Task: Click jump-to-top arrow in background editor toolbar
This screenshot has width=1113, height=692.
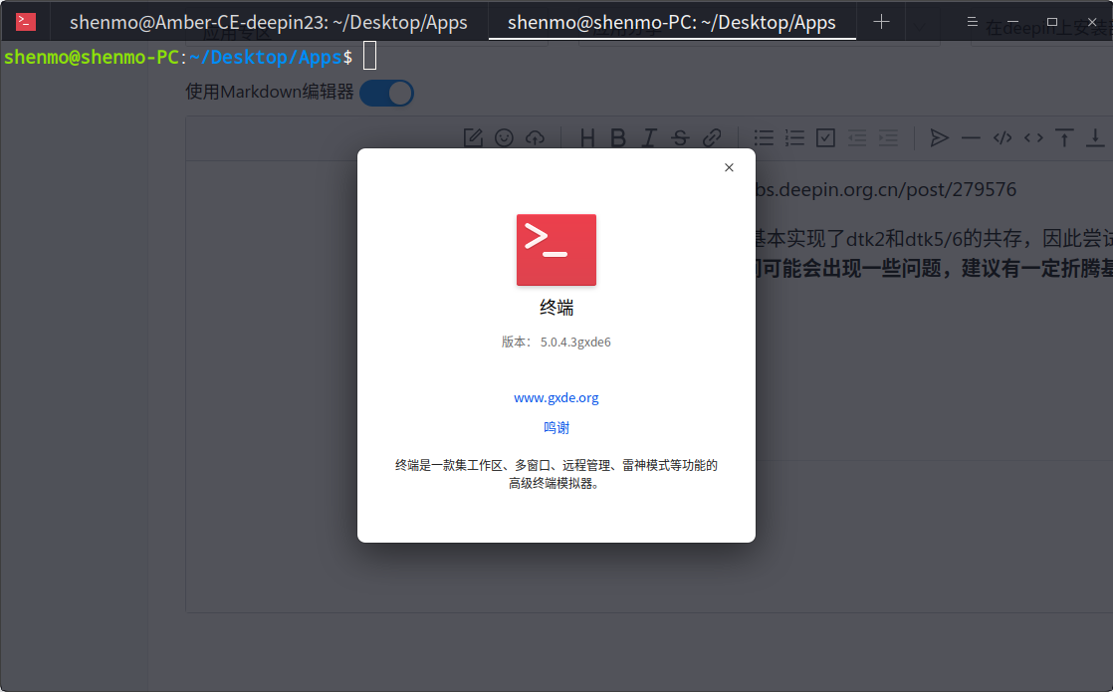Action: [1064, 137]
